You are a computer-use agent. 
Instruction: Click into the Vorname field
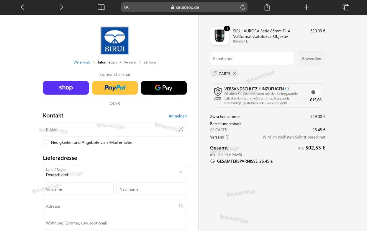pos(78,189)
